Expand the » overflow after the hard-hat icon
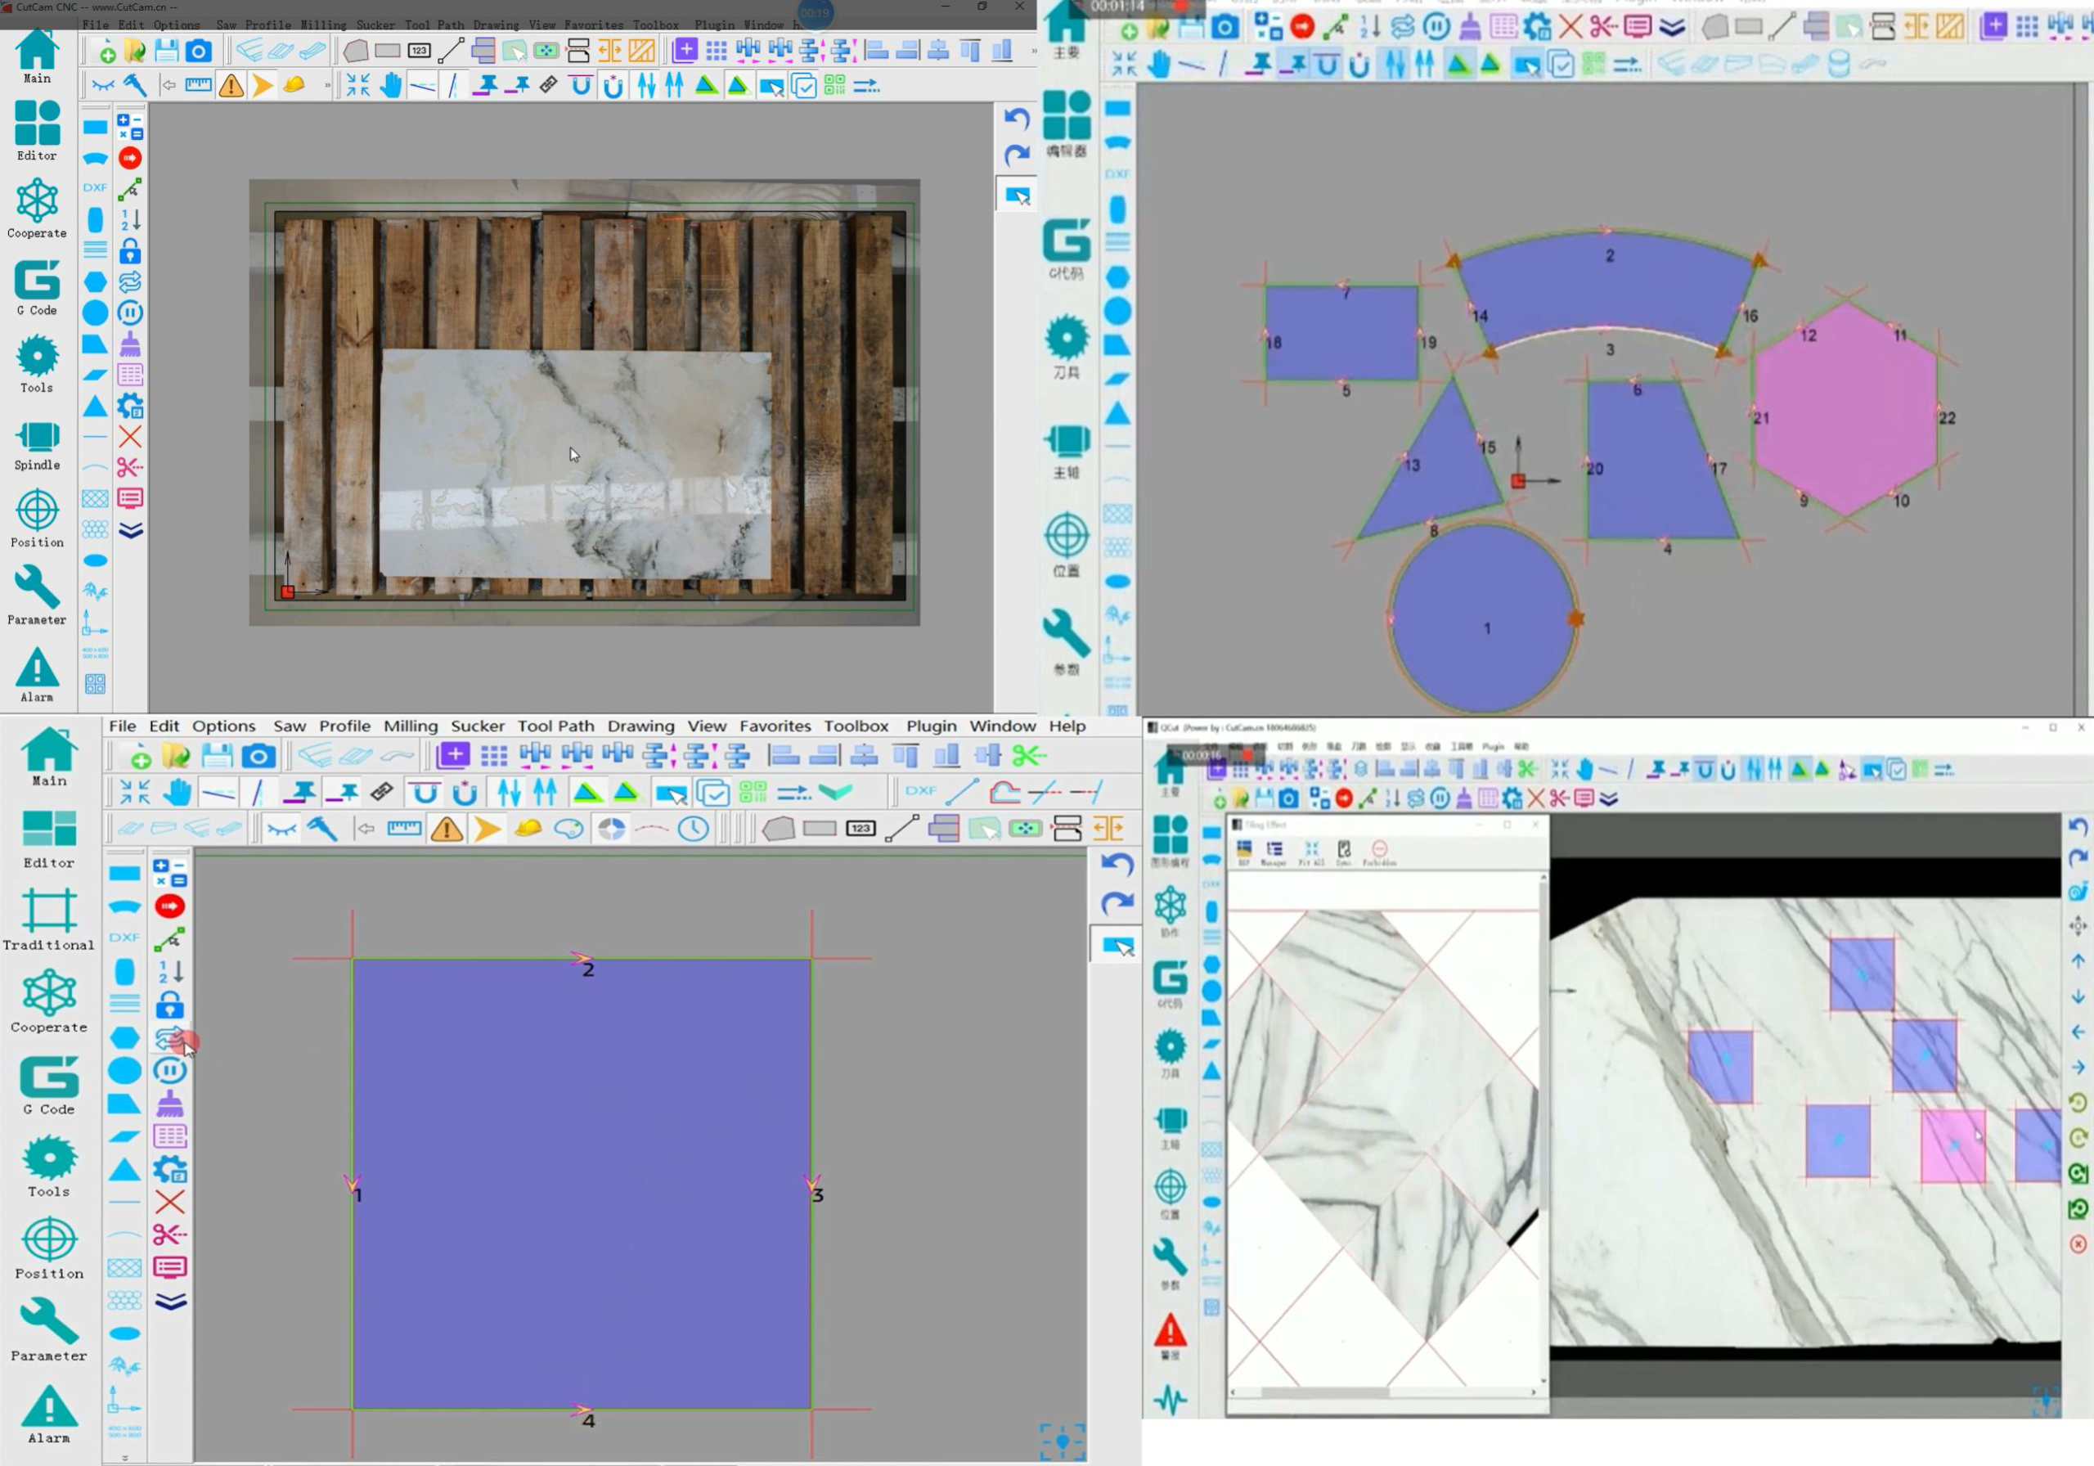2094x1466 pixels. coord(327,86)
